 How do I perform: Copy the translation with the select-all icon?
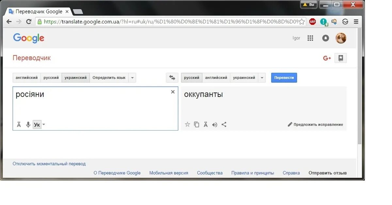(197, 124)
